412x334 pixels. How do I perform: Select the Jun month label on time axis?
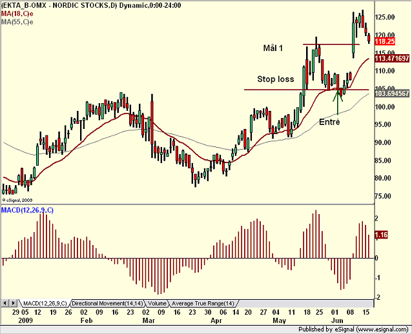tap(337, 320)
